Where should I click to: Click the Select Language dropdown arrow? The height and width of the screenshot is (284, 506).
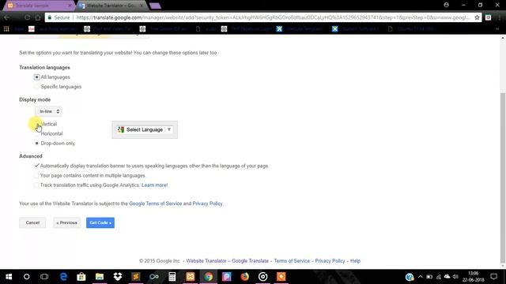(x=168, y=129)
